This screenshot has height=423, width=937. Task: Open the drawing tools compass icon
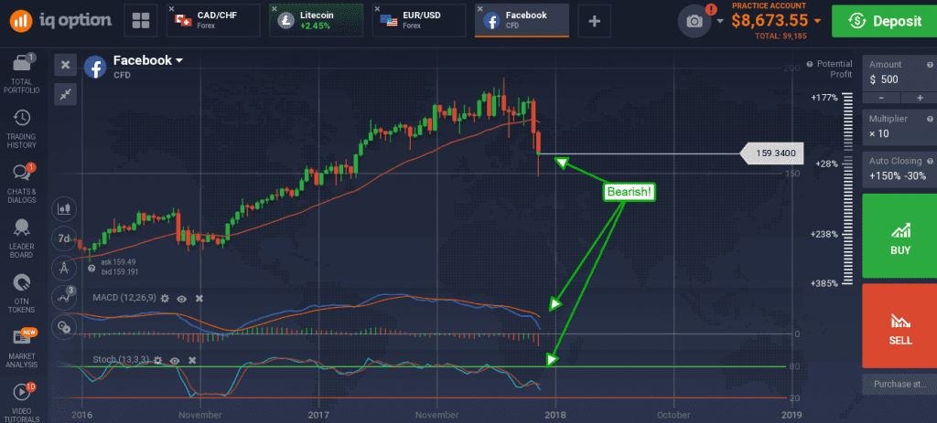click(64, 268)
